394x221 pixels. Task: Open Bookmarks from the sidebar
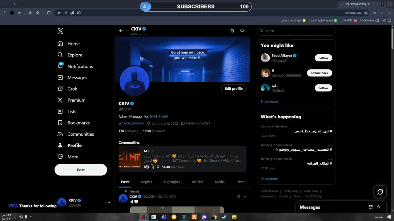click(x=74, y=123)
